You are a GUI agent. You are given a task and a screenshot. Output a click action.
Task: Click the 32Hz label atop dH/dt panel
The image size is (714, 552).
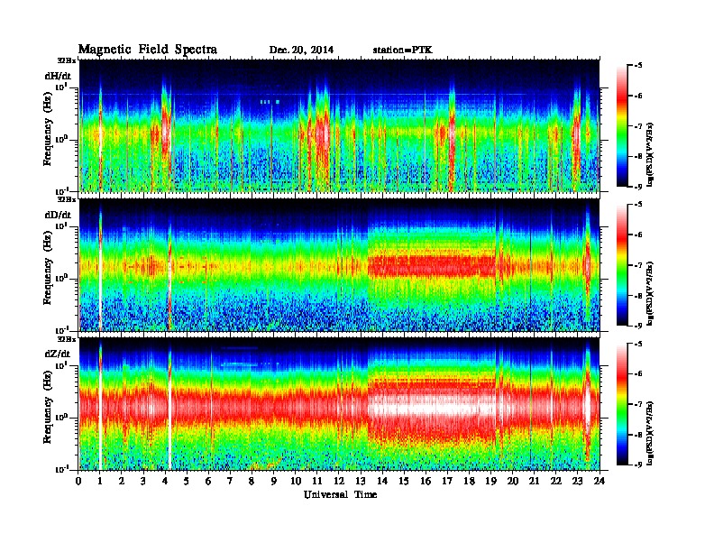tap(66, 60)
